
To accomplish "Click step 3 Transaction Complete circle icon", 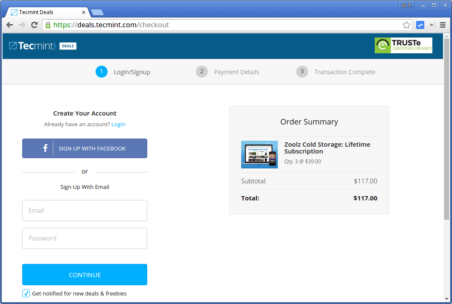I will (302, 72).
